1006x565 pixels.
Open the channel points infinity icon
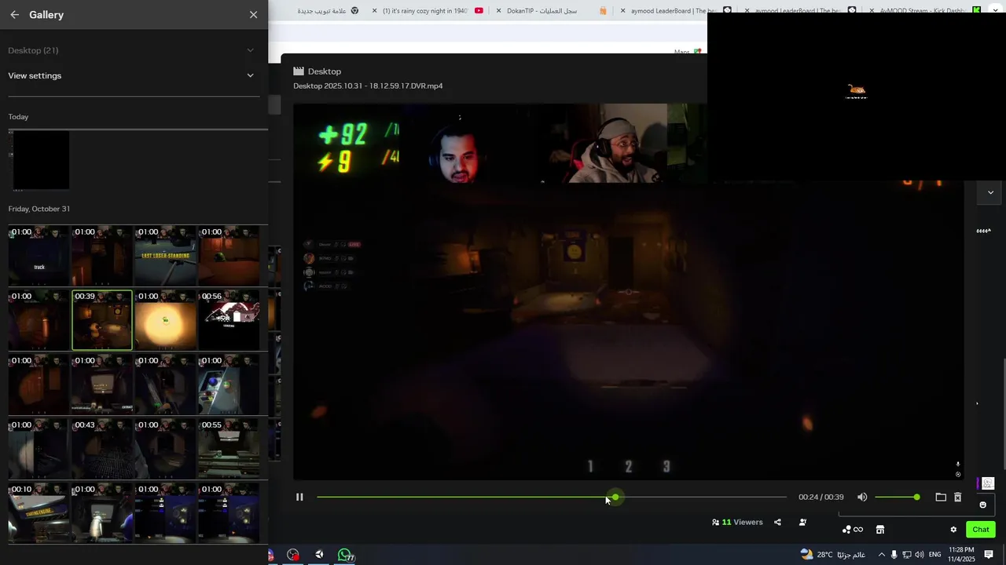[x=852, y=530]
